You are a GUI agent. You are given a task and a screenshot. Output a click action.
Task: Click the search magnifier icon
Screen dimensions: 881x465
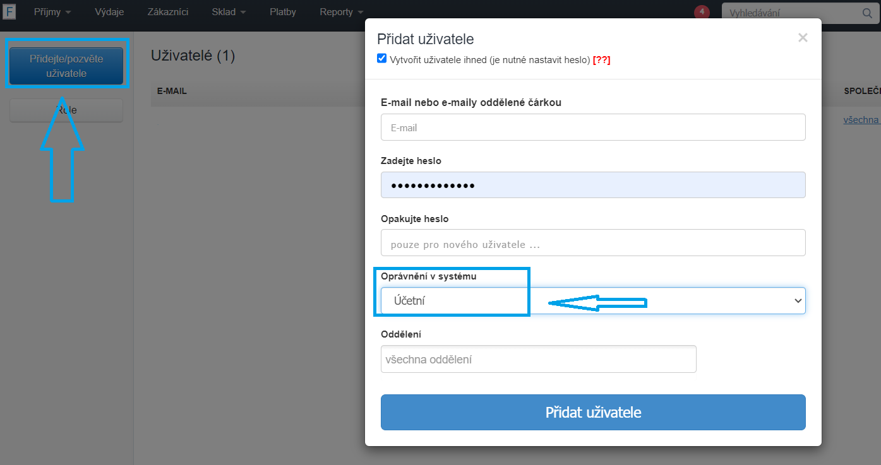click(x=866, y=13)
